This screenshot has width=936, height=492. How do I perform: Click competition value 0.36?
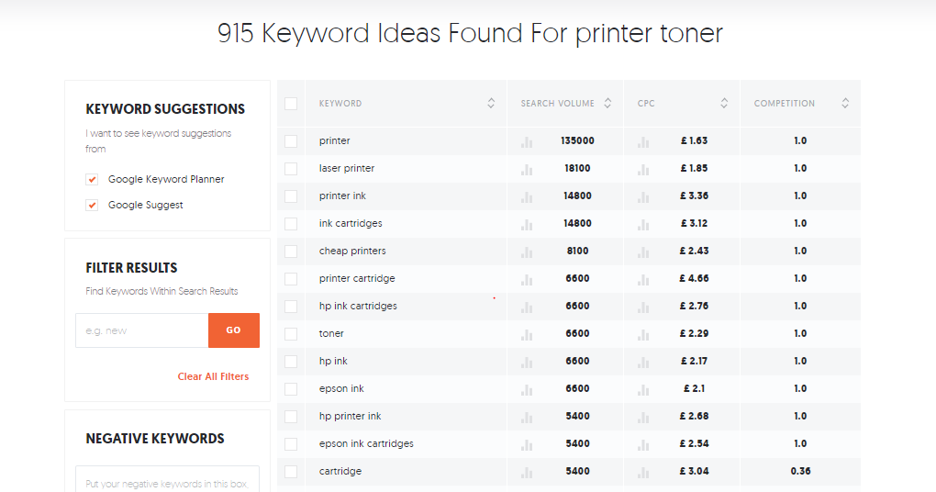click(x=800, y=471)
